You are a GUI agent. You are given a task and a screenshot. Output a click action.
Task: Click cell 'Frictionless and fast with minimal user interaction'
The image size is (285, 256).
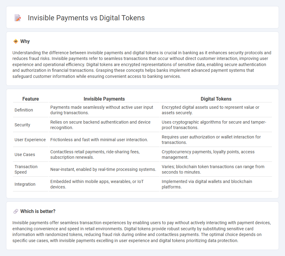[x=104, y=140]
